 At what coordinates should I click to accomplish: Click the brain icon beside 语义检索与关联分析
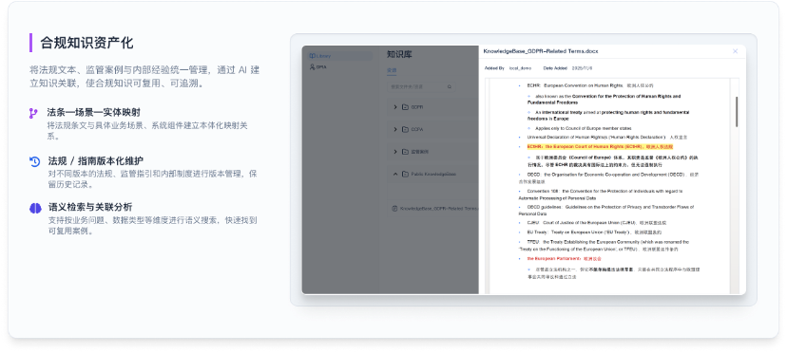click(34, 208)
